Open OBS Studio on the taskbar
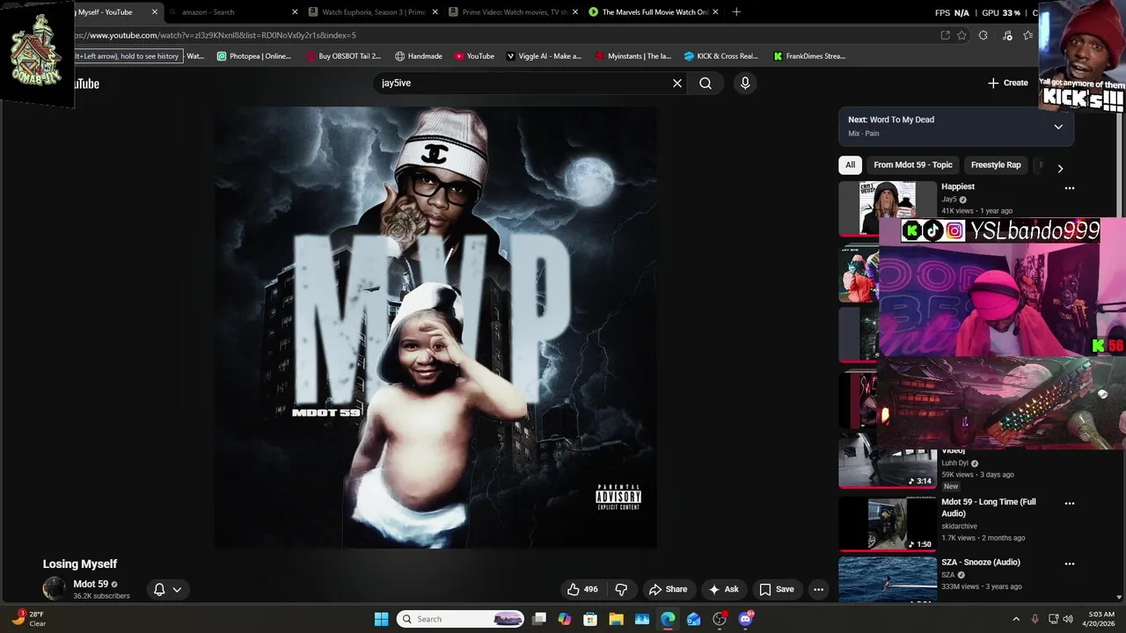The height and width of the screenshot is (633, 1126). click(x=720, y=619)
